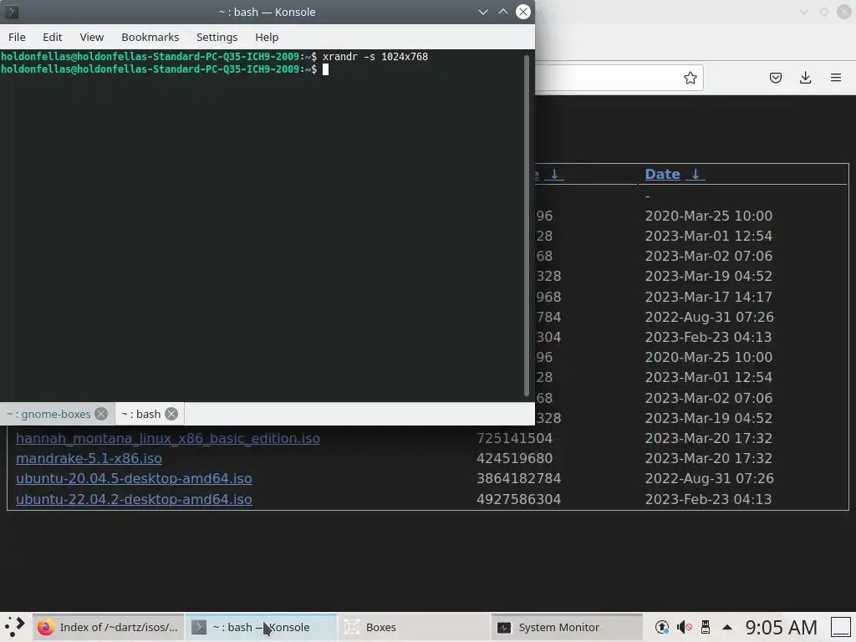Minimize Konsole using the down chevron

(x=482, y=12)
